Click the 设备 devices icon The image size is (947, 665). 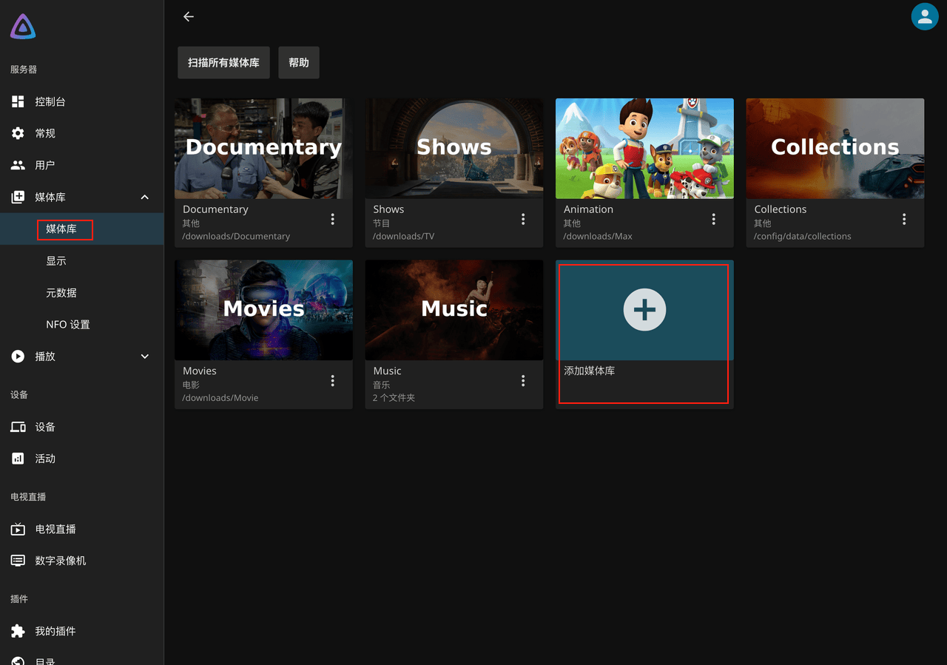pos(18,427)
